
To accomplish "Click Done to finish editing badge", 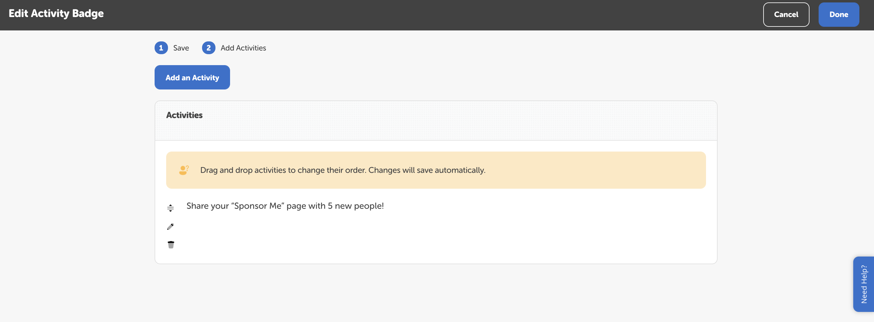I will coord(838,15).
